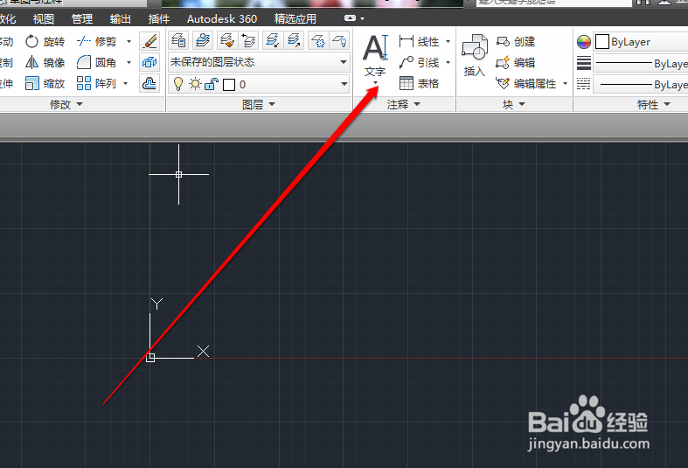Click the Layer Previous icon
This screenshot has height=468, width=688.
point(248,41)
